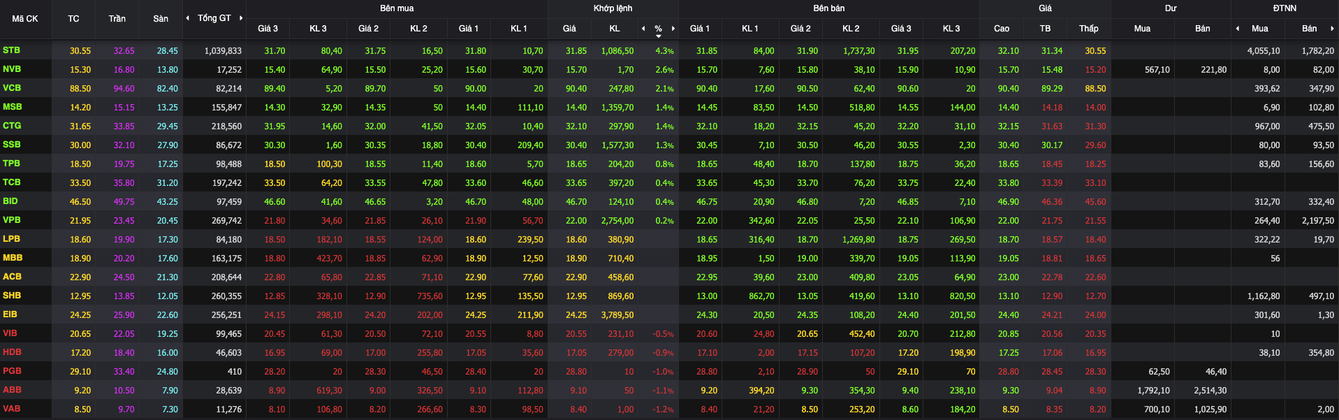The height and width of the screenshot is (420, 1339).
Task: Click the Trần column header
Action: [x=117, y=19]
